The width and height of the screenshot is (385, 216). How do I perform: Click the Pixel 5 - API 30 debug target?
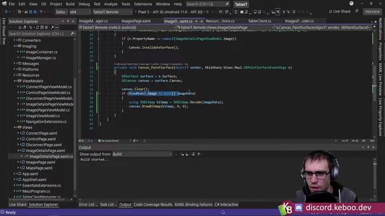coord(170,12)
